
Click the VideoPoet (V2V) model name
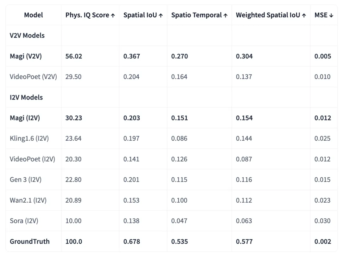pyautogui.click(x=33, y=77)
